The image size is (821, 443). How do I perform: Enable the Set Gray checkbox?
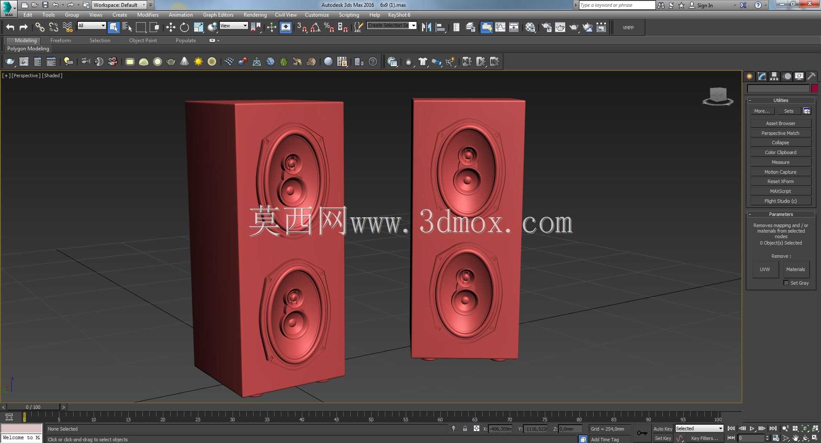(786, 283)
